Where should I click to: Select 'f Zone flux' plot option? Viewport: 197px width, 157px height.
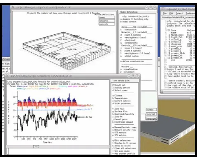[118, 109]
